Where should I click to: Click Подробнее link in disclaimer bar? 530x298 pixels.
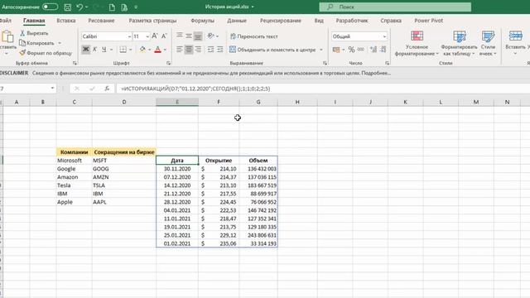pos(376,73)
